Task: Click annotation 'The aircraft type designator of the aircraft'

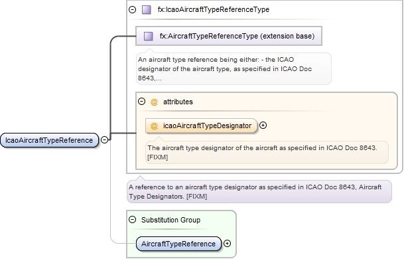Action: coord(267,153)
